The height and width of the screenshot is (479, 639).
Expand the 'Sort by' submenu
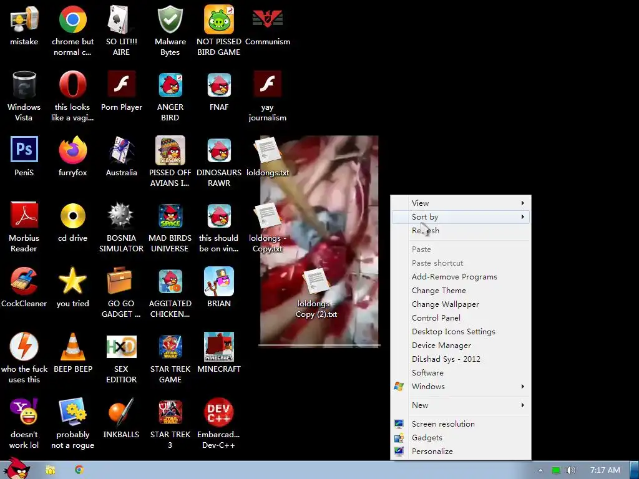coord(461,216)
